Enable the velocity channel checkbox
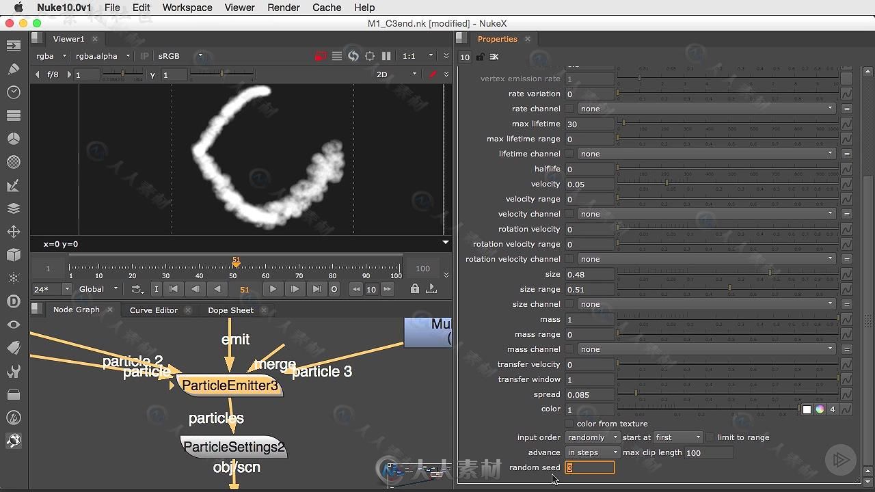 569,214
